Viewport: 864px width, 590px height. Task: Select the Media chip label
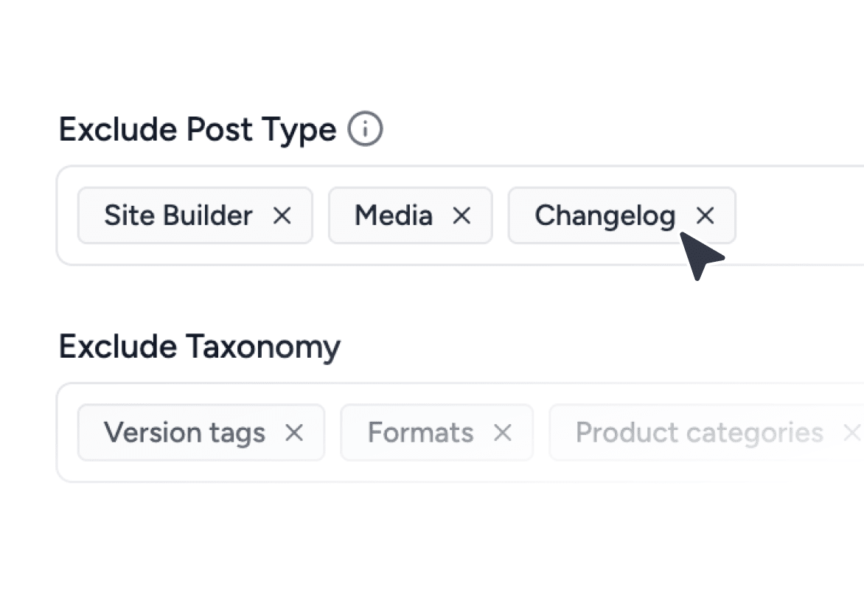[394, 215]
